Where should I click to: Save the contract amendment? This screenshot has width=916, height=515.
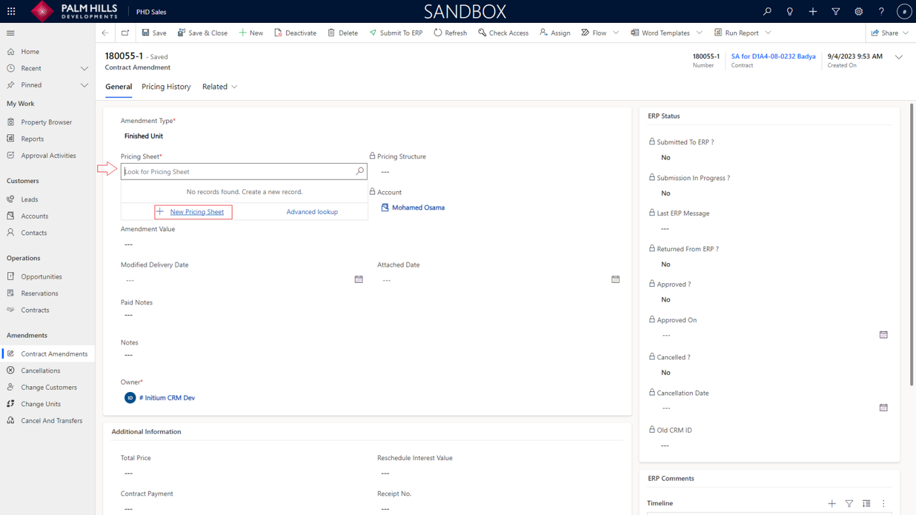pos(154,33)
